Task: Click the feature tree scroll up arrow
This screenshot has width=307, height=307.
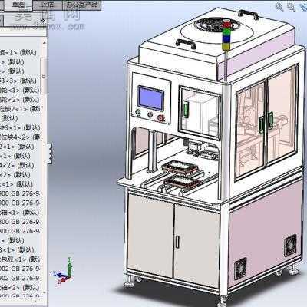Action: coord(45,42)
